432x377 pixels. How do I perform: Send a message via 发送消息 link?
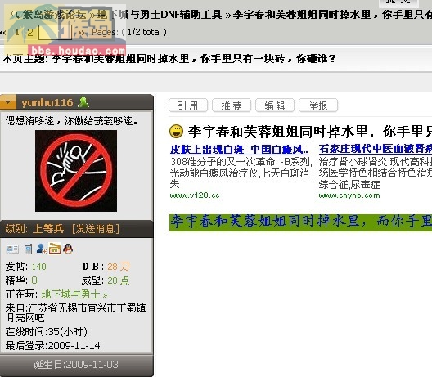pyautogui.click(x=96, y=228)
